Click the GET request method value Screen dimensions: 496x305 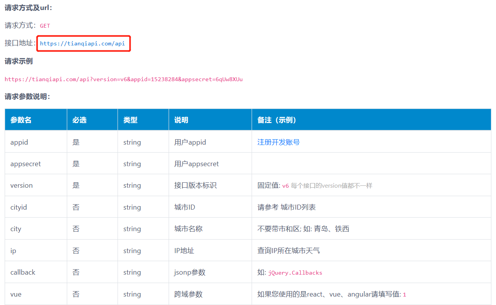(45, 26)
